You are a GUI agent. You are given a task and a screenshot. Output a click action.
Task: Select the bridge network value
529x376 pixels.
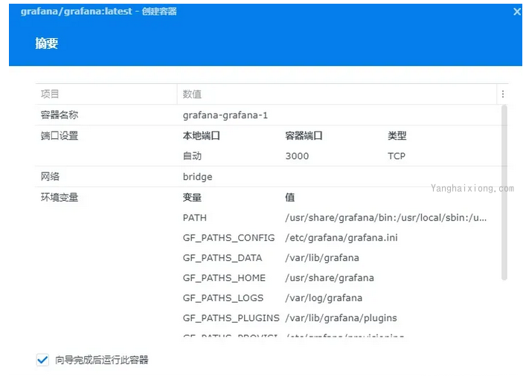pos(198,177)
